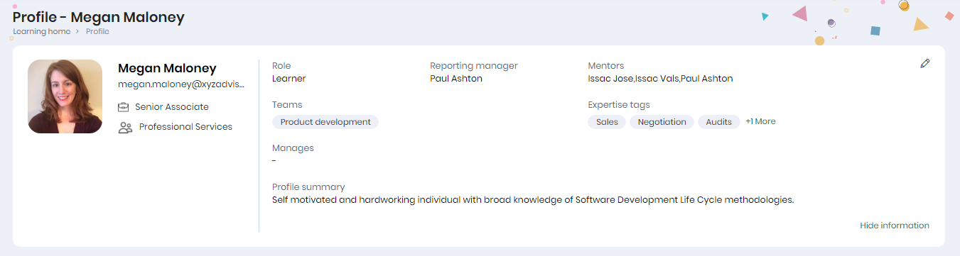
Task: Select the Negotiation expertise tag
Action: pos(662,122)
